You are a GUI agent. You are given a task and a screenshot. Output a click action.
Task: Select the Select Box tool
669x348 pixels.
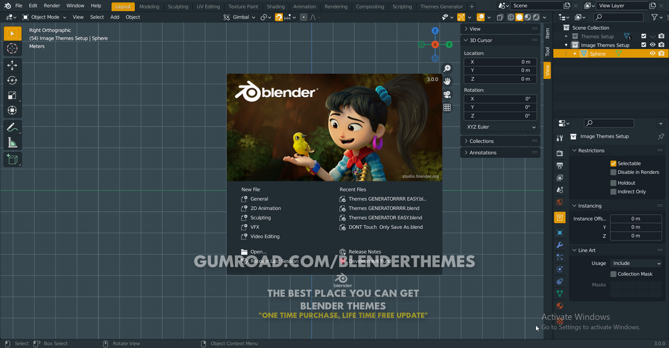coord(13,33)
